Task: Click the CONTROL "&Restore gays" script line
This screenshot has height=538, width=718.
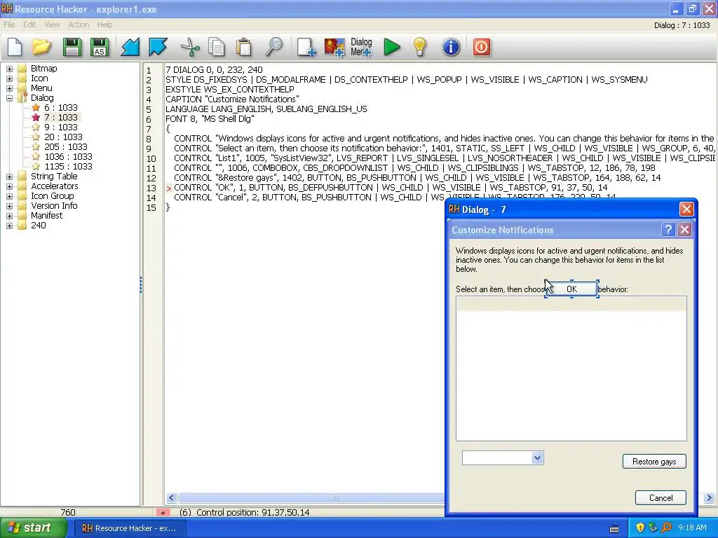Action: (417, 178)
